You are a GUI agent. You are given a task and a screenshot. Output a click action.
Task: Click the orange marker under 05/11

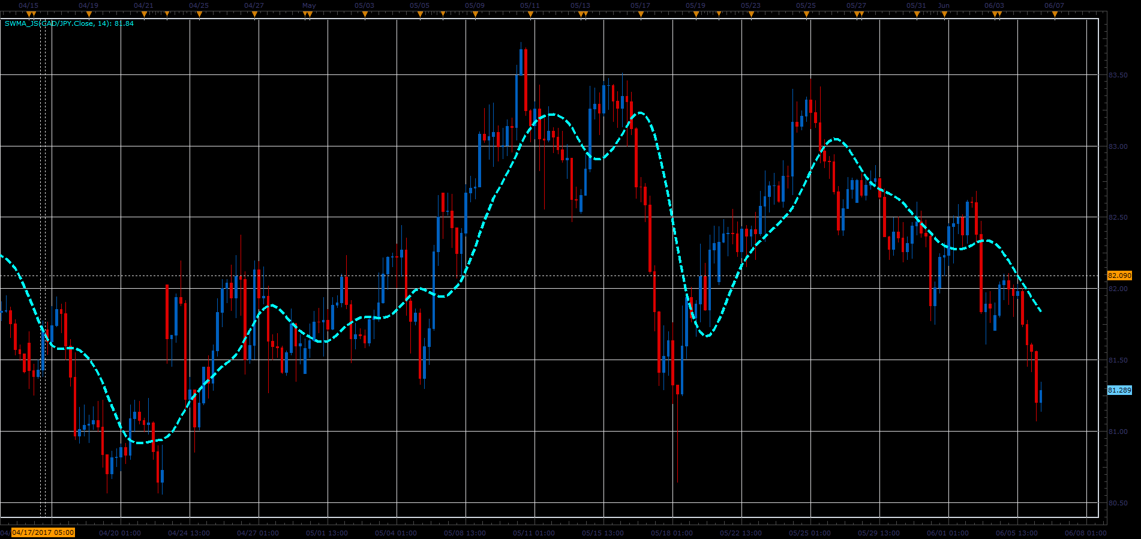click(x=530, y=14)
